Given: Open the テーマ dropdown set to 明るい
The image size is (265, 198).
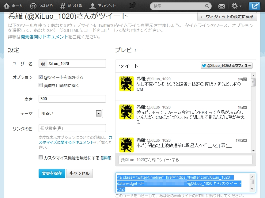Looking at the screenshot, I should 71,113.
